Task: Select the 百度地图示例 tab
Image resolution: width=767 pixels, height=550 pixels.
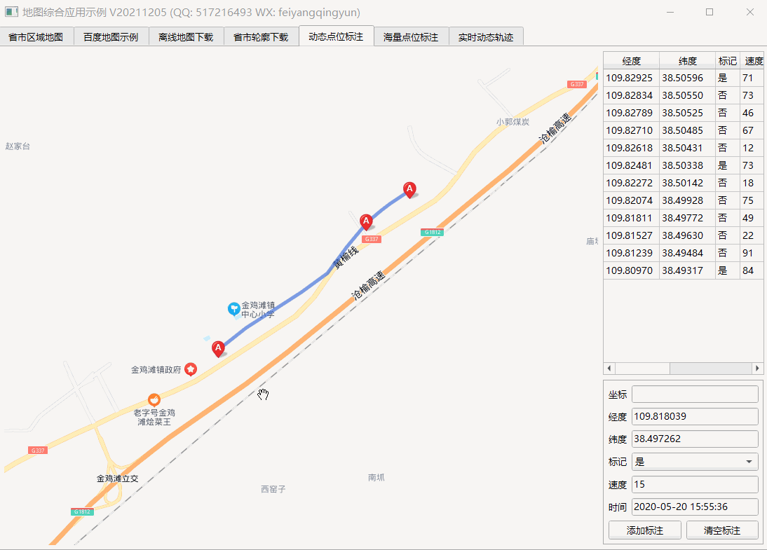Action: [111, 37]
